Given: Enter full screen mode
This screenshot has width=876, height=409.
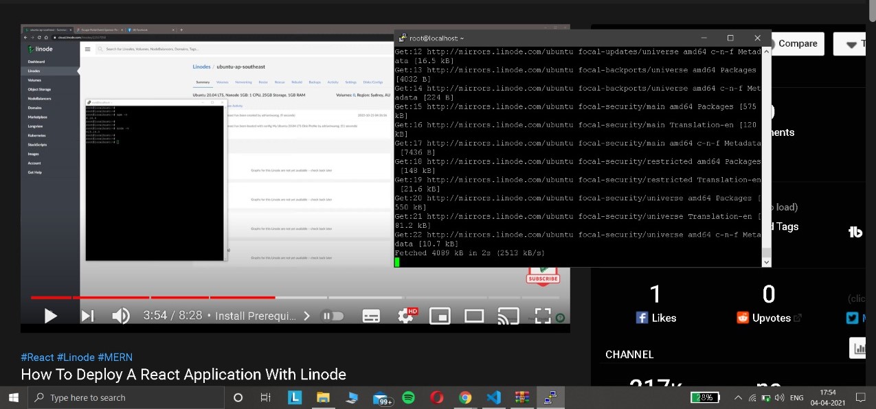Looking at the screenshot, I should pos(543,316).
